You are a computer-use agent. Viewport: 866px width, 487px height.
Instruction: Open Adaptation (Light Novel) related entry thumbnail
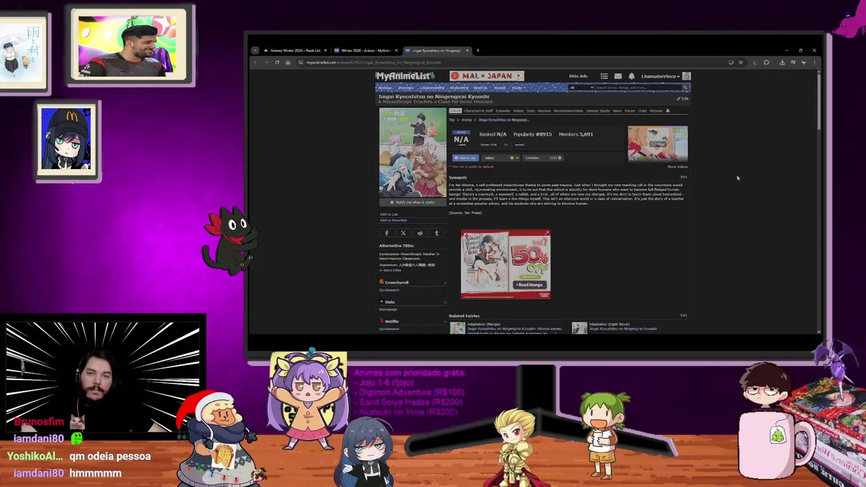coord(580,328)
